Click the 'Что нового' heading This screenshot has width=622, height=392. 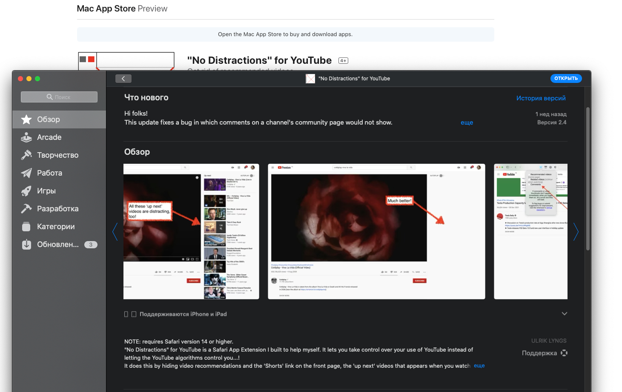click(x=146, y=97)
